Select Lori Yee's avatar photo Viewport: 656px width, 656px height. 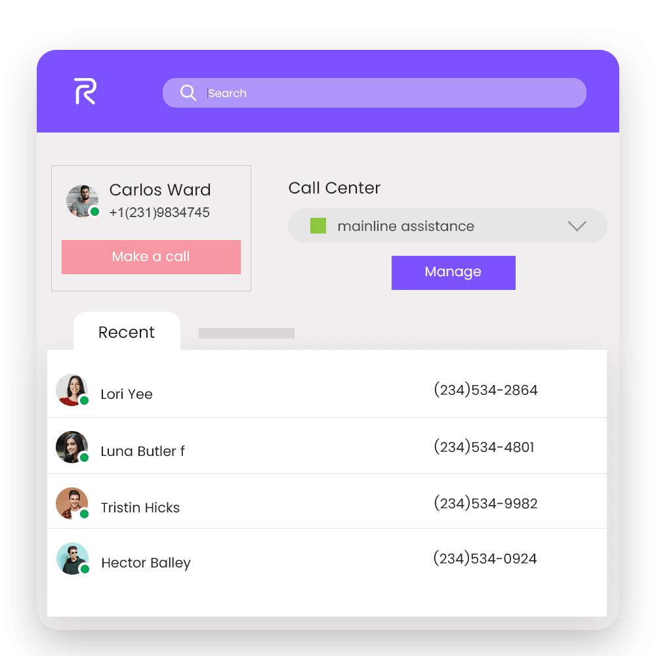[72, 390]
